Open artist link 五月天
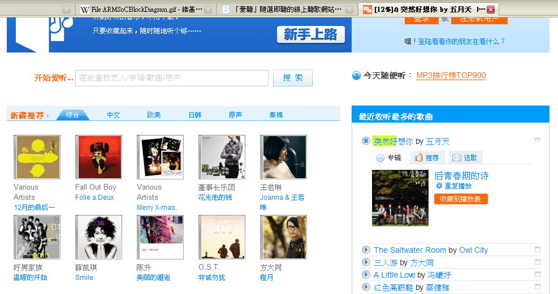The image size is (558, 294). pyautogui.click(x=438, y=142)
